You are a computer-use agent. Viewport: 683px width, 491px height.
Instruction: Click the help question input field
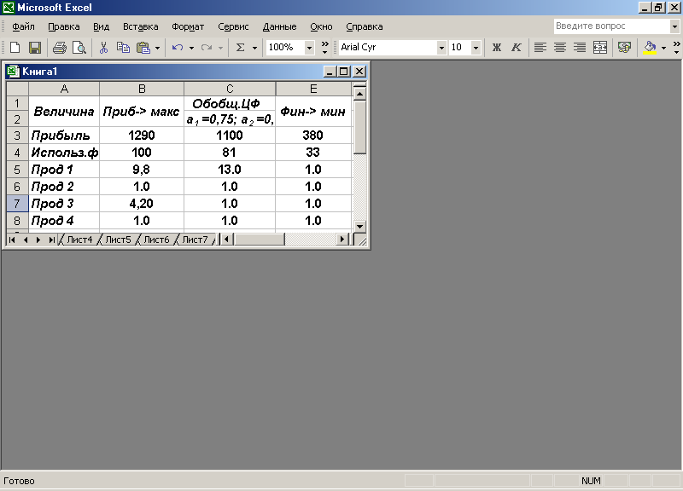click(611, 26)
